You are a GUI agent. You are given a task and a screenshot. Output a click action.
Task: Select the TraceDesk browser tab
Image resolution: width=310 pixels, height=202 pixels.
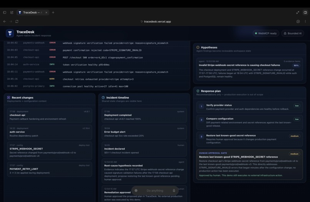[33, 12]
